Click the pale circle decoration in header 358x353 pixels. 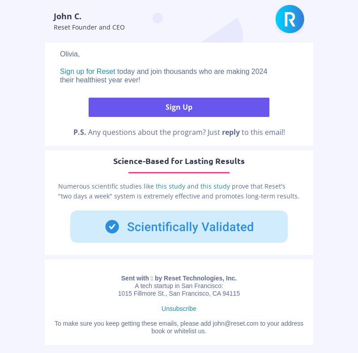pyautogui.click(x=158, y=18)
